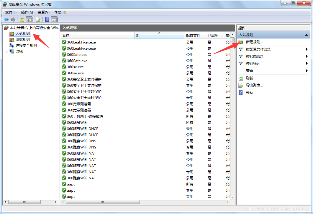313x214 pixels.
Task: Open the 查看(V) menu
Action: [44, 12]
